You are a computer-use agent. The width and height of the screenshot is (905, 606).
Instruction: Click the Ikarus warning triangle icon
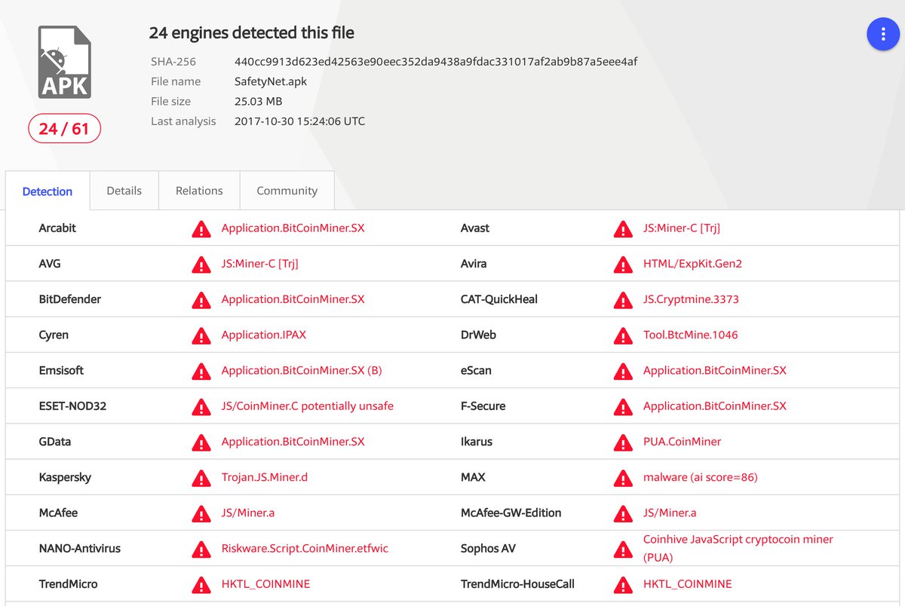623,442
